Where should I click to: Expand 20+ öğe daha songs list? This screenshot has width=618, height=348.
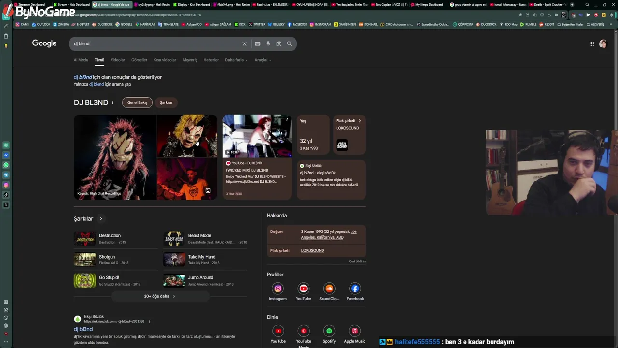pyautogui.click(x=159, y=296)
